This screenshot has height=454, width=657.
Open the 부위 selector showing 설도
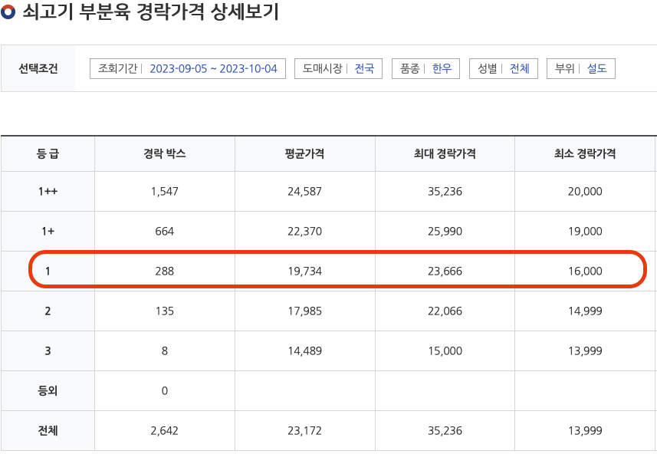(580, 68)
